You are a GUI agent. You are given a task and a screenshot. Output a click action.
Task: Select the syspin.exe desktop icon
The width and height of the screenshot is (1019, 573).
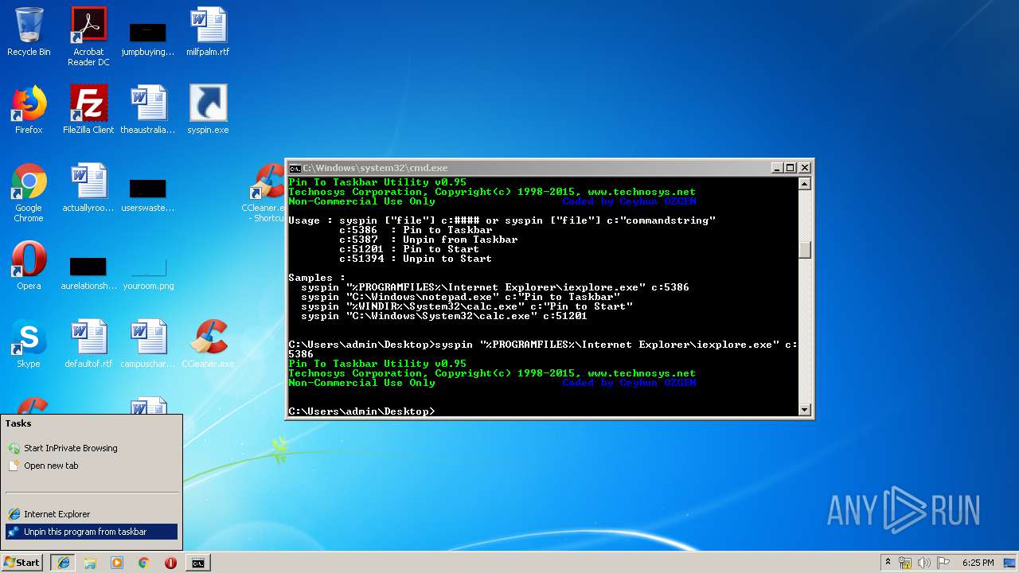(x=208, y=110)
